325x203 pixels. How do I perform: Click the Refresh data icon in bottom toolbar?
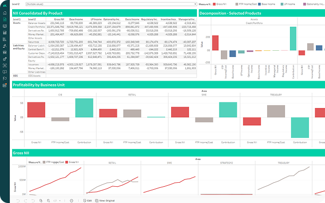(x=41, y=201)
